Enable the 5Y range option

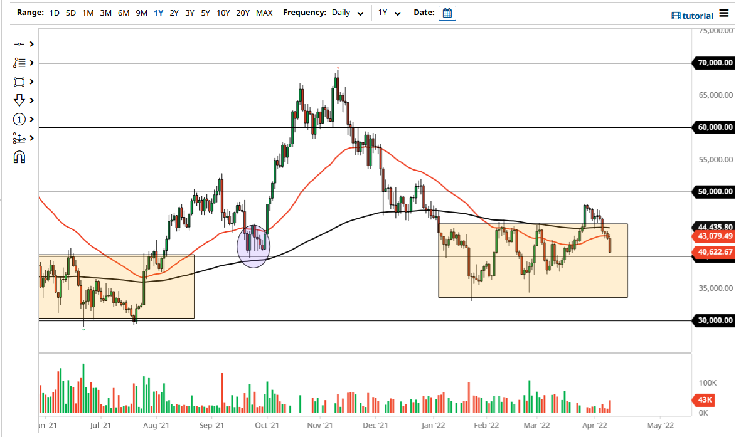205,13
